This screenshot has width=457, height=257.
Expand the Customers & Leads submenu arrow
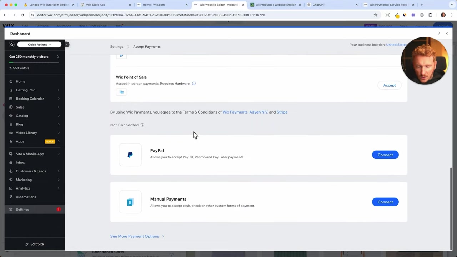pos(59,171)
